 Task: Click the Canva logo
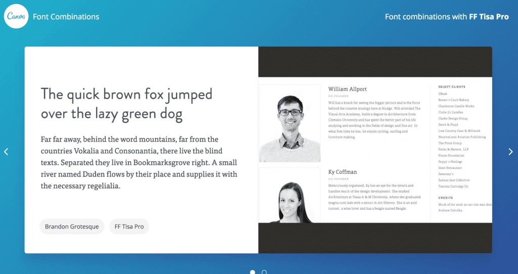point(16,17)
